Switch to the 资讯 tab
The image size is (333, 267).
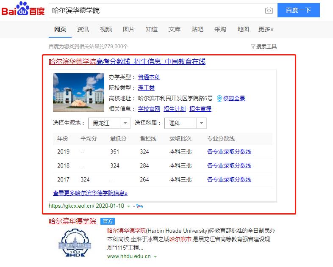coord(83,29)
